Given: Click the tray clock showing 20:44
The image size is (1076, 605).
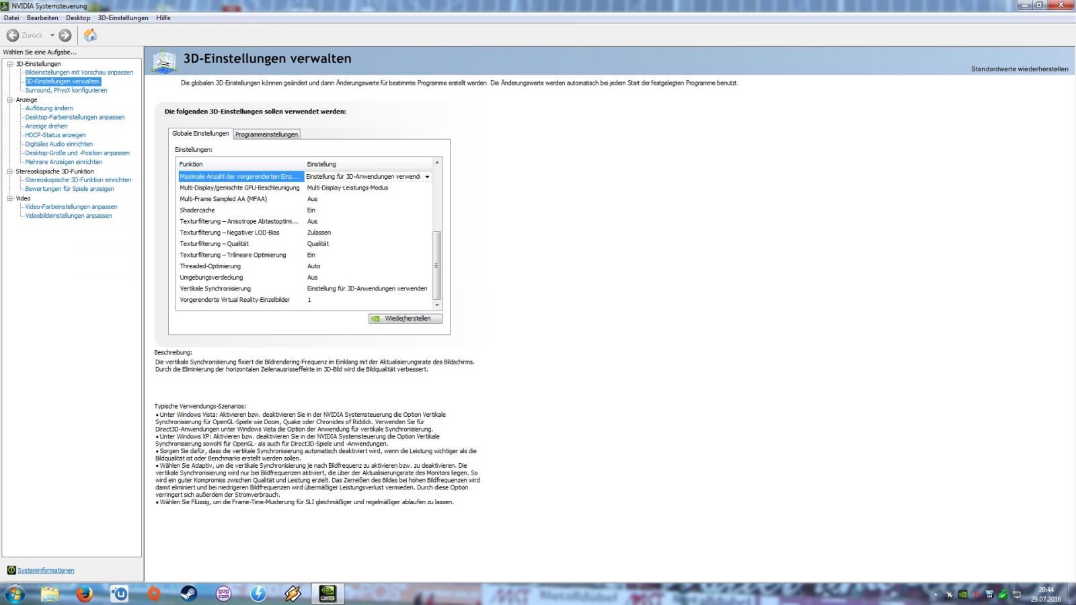Looking at the screenshot, I should coord(1046,594).
